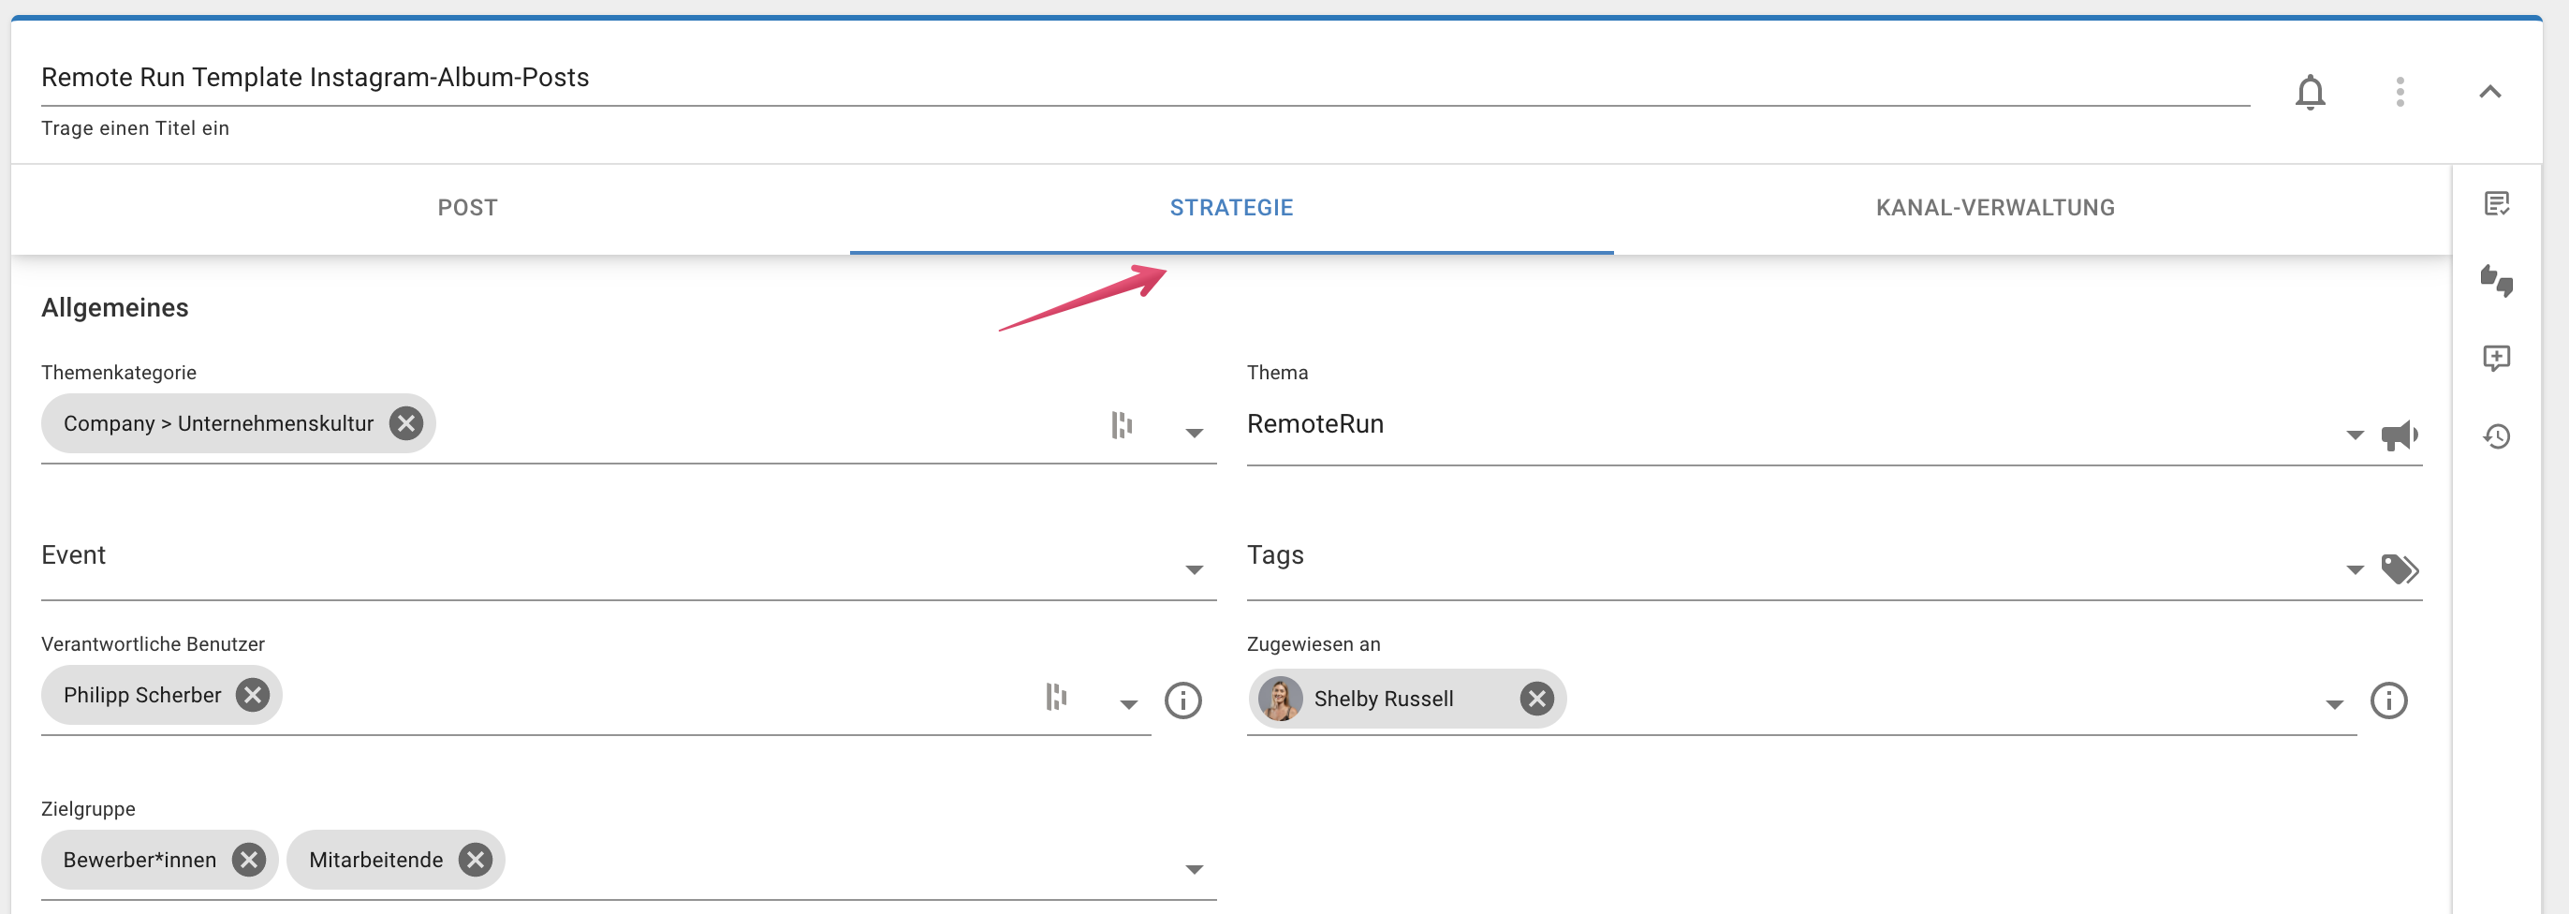The image size is (2569, 914).
Task: Remove the Bewerber*innen chip
Action: coord(248,859)
